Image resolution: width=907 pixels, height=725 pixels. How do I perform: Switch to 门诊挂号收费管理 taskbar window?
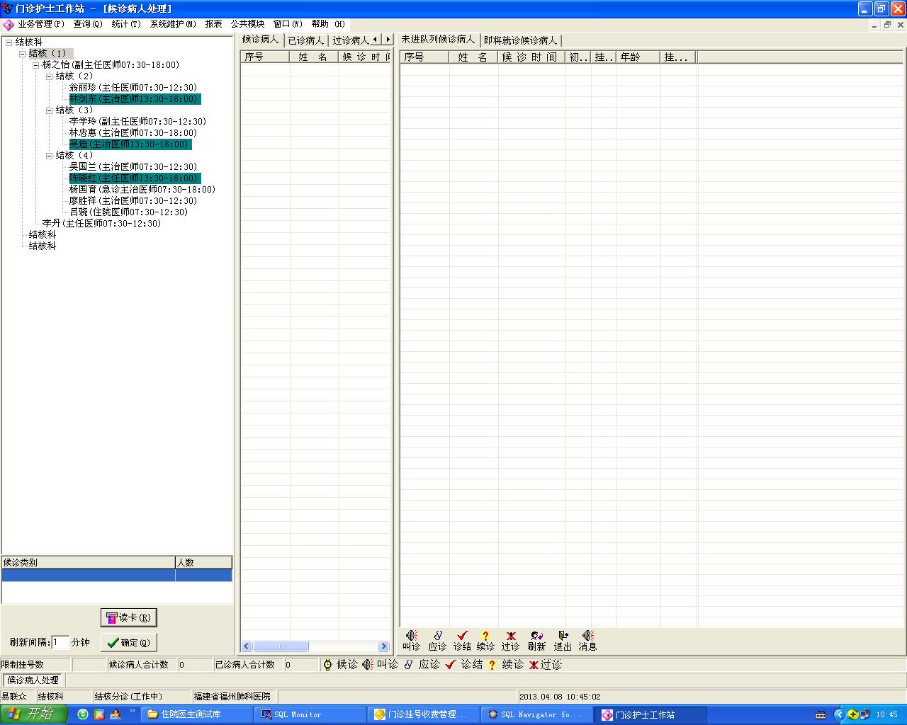point(423,715)
